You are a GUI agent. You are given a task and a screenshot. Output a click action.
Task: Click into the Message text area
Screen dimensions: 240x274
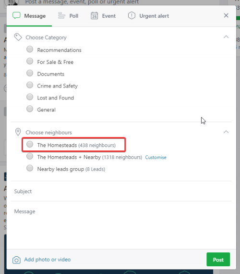(121, 225)
